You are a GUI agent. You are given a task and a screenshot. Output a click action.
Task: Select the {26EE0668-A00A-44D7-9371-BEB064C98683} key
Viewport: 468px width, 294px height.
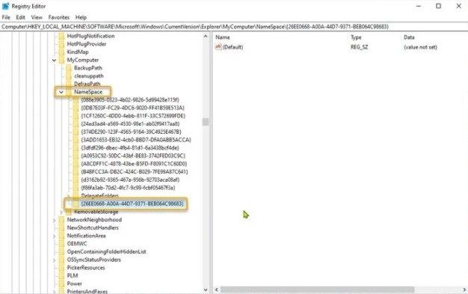[x=132, y=203]
